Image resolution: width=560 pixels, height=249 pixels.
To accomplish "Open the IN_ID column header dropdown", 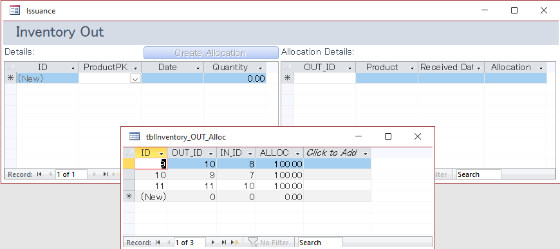I will click(x=250, y=153).
